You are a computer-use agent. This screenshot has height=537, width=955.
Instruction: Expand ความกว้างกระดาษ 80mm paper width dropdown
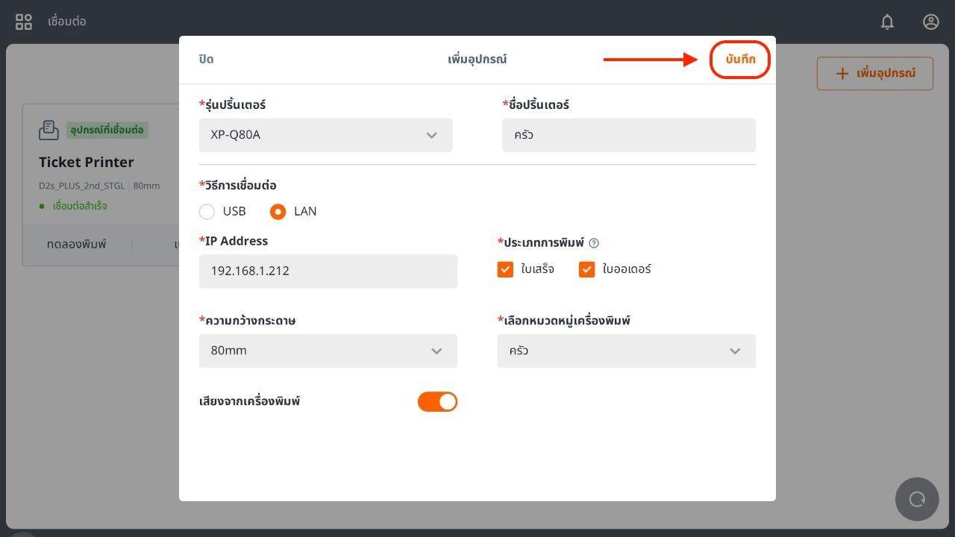[328, 351]
